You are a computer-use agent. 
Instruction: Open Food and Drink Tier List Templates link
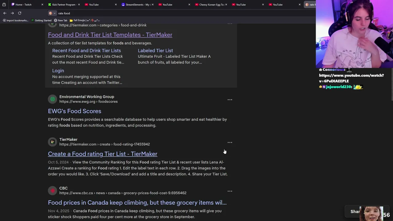pos(110,35)
